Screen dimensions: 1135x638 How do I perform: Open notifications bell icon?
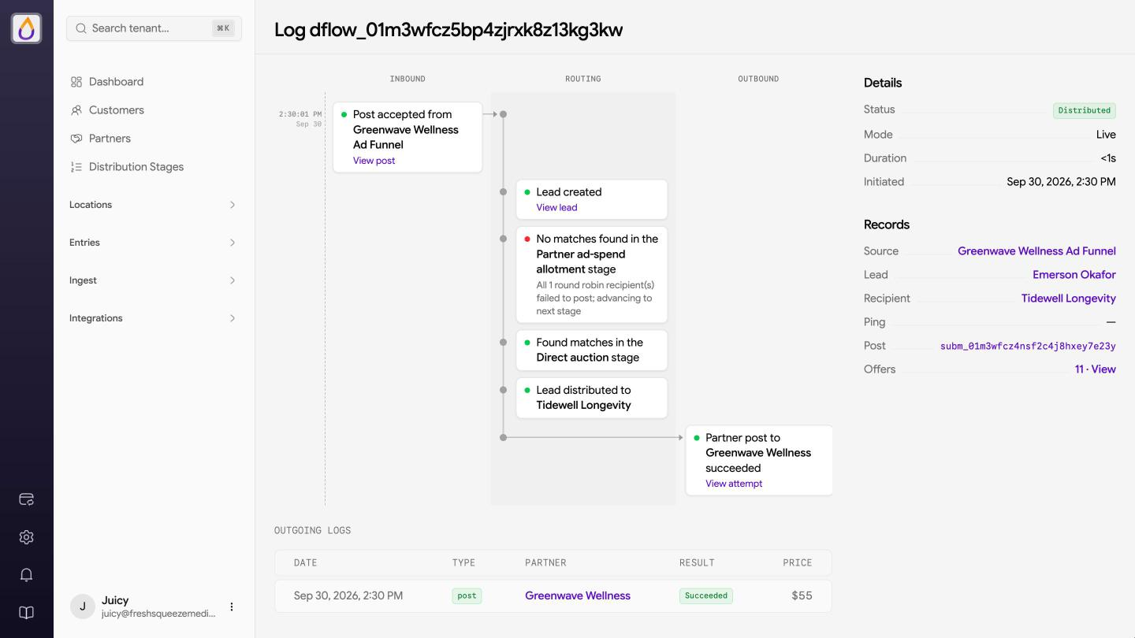pyautogui.click(x=26, y=575)
